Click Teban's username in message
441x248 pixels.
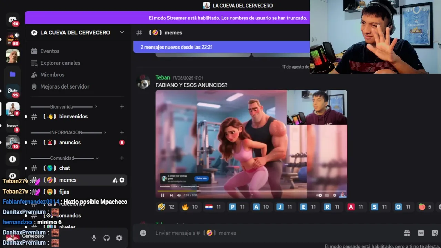[163, 77]
